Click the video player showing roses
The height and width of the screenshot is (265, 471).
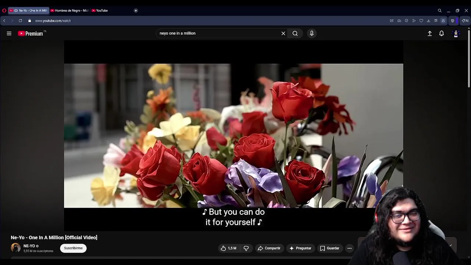234,135
